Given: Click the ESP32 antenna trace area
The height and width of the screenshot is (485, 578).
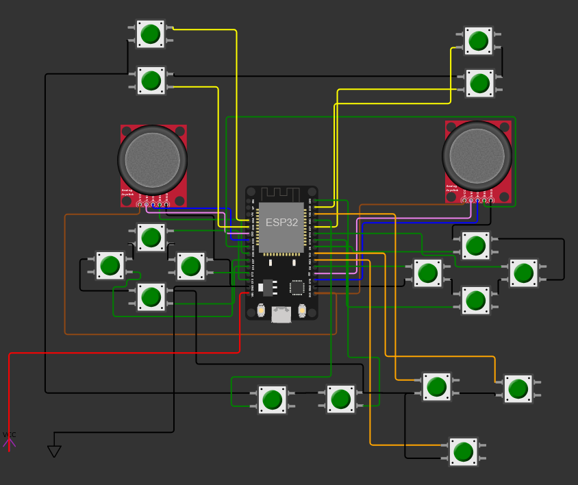Looking at the screenshot, I should coord(280,194).
